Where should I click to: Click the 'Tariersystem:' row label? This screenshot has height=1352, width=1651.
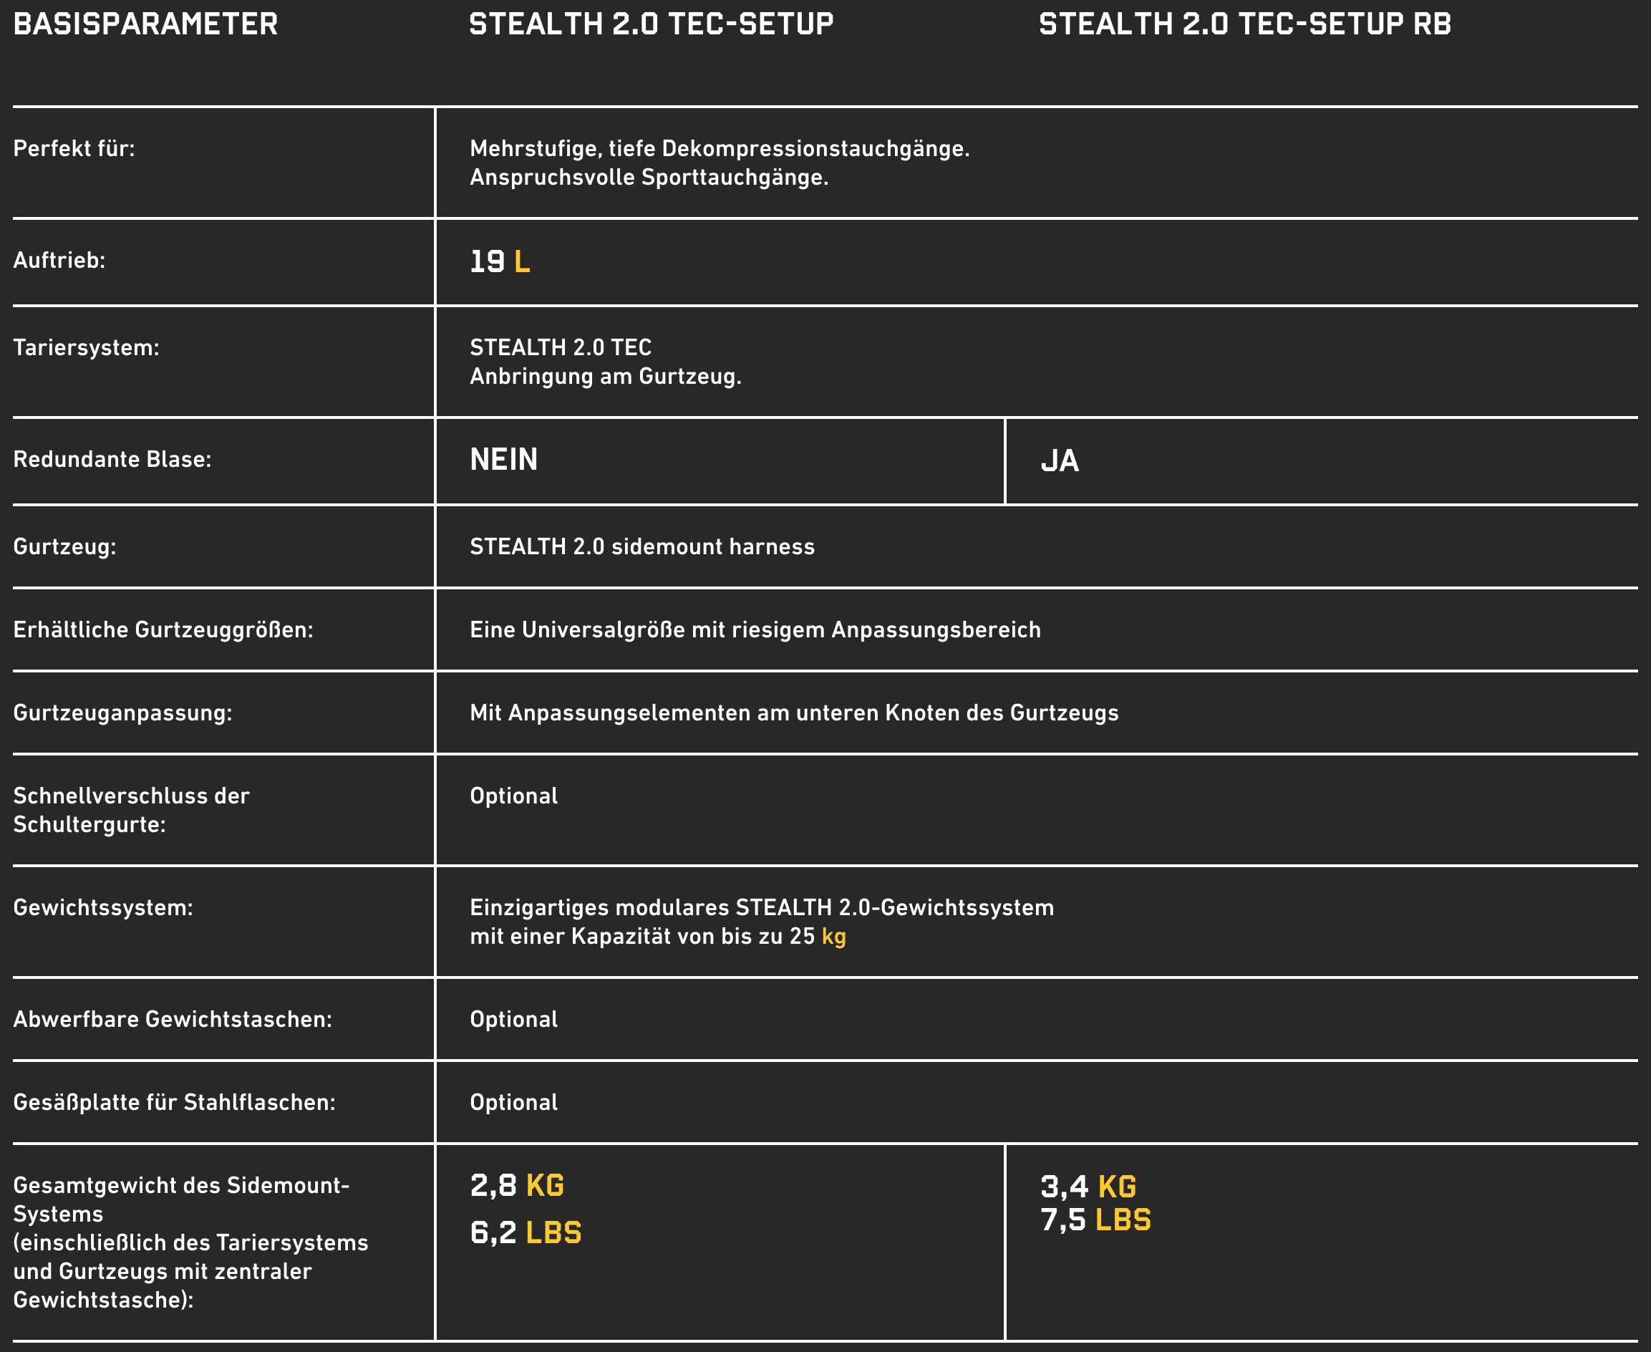pyautogui.click(x=87, y=347)
